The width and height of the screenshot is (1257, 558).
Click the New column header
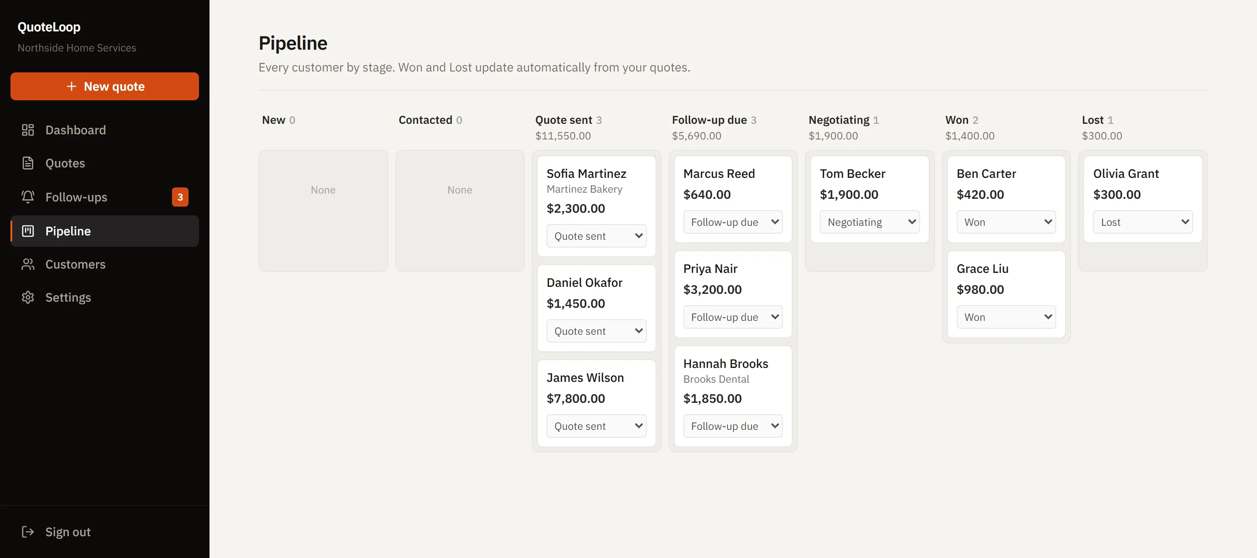coord(273,120)
